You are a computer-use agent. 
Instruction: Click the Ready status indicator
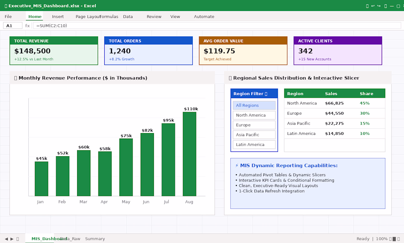pyautogui.click(x=363, y=239)
